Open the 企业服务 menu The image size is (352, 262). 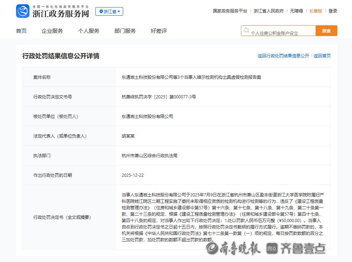click(x=52, y=31)
